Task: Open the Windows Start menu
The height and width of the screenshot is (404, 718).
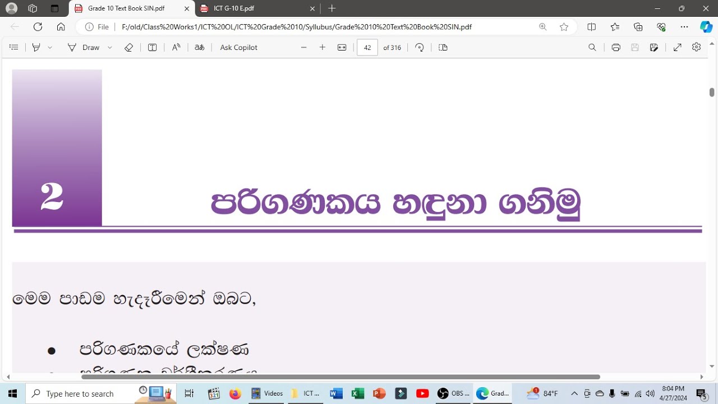Action: (x=13, y=394)
